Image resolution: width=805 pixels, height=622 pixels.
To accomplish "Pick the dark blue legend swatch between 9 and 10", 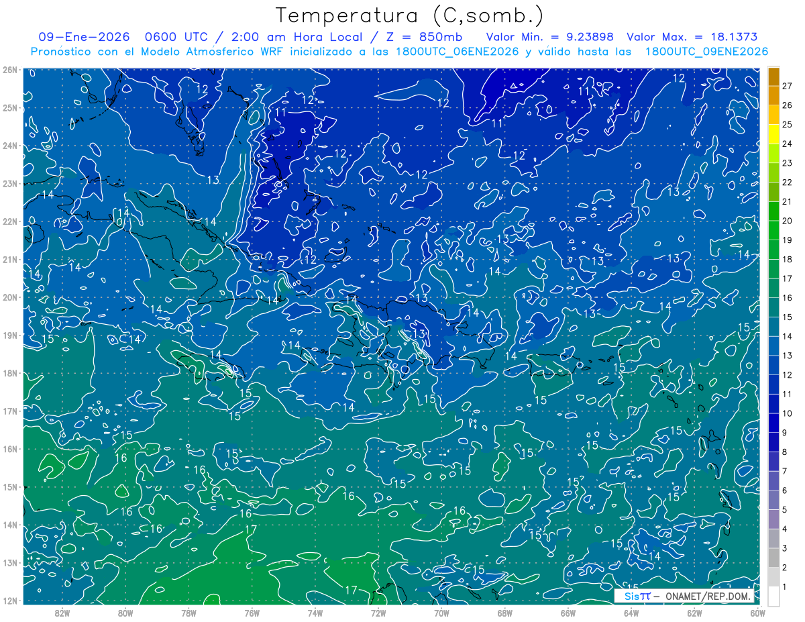I will tap(773, 423).
